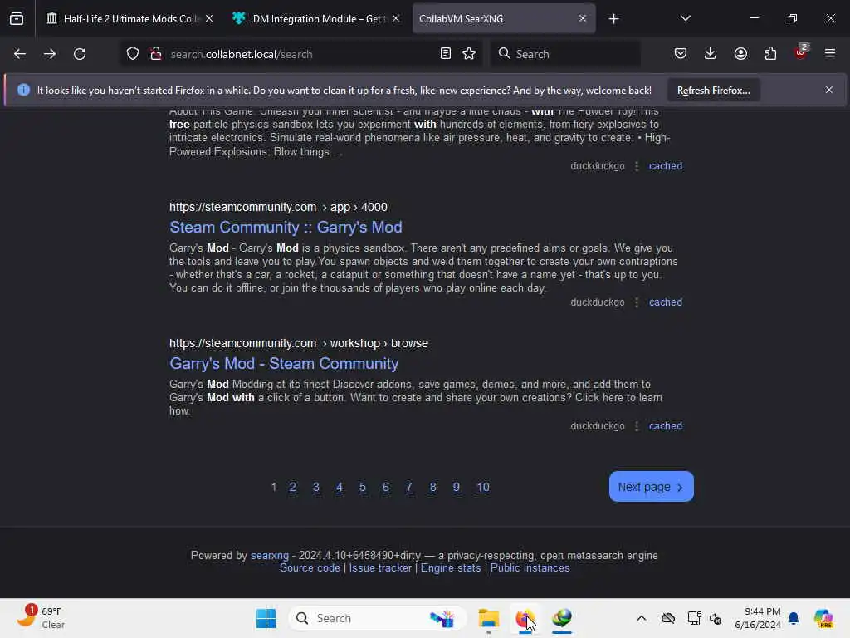Open Steam Community :: Garry's Mod result
This screenshot has width=850, height=638.
click(x=286, y=228)
